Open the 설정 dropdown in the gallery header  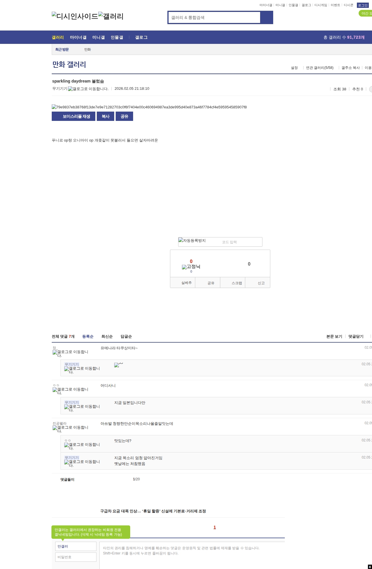(294, 68)
